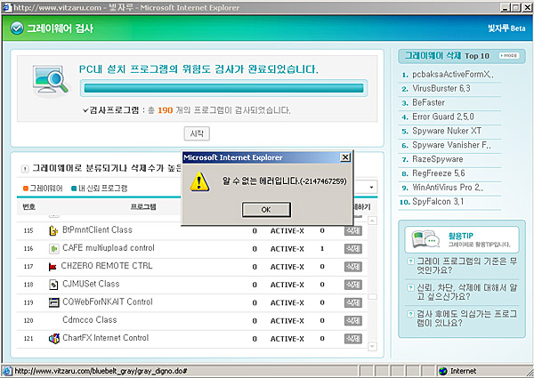Click the computer magnifier scan icon

point(50,80)
